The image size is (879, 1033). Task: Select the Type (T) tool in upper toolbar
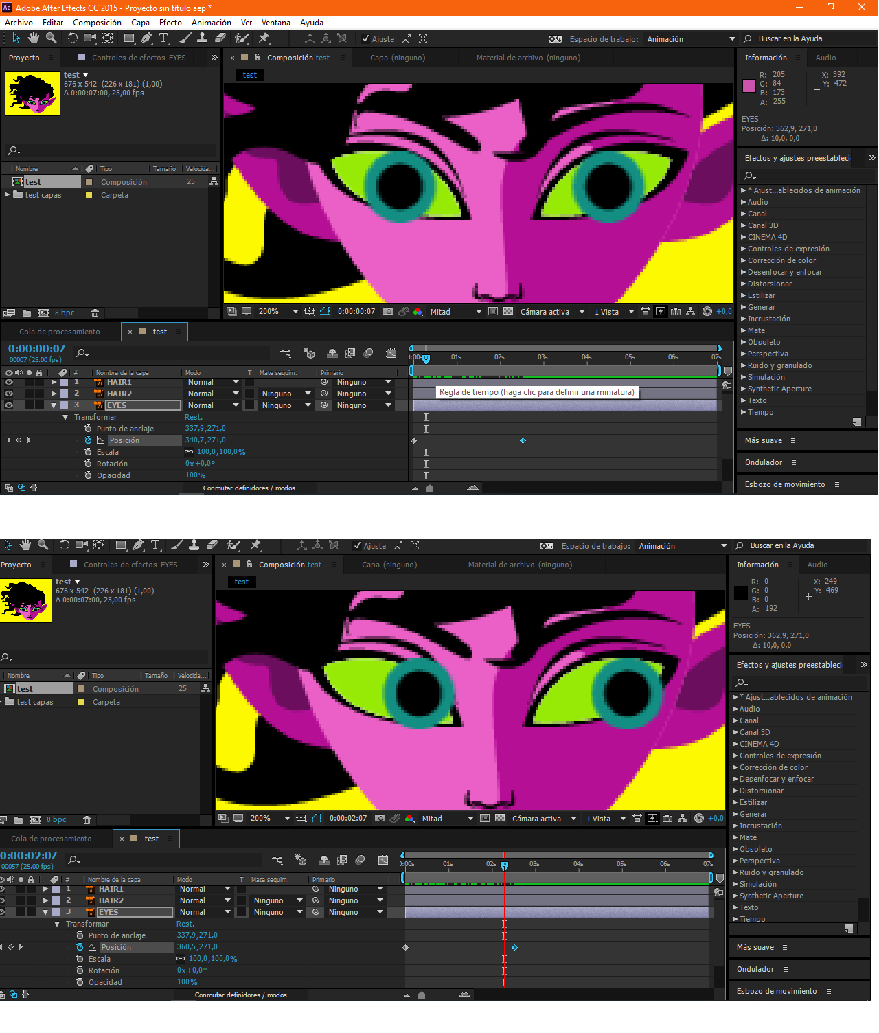pyautogui.click(x=163, y=38)
